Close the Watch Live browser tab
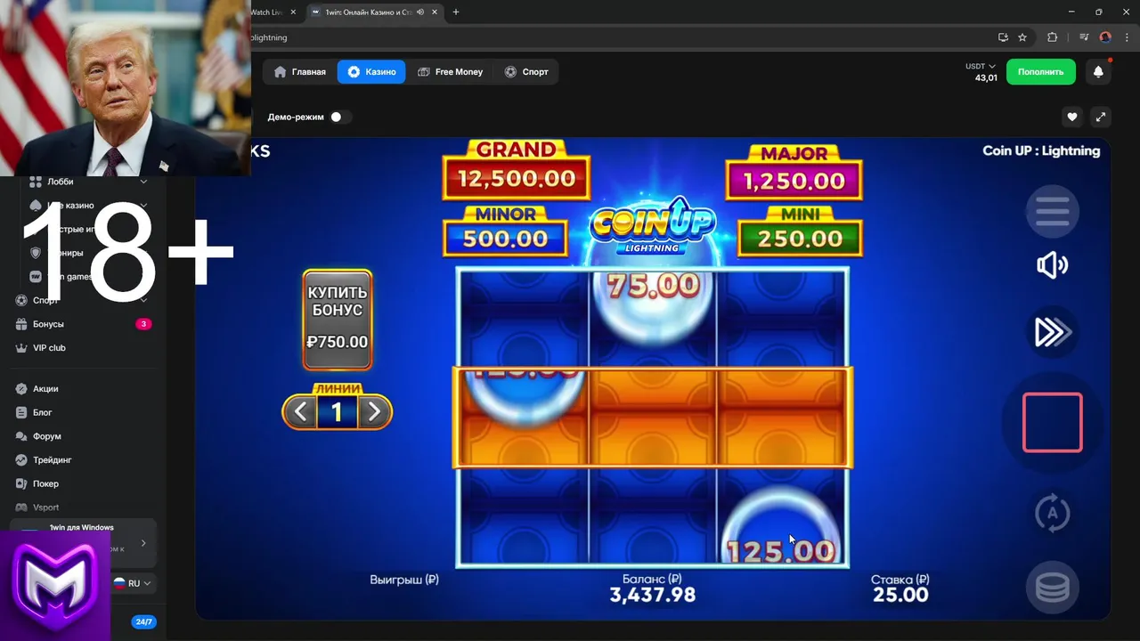Viewport: 1140px width, 641px height. (293, 12)
